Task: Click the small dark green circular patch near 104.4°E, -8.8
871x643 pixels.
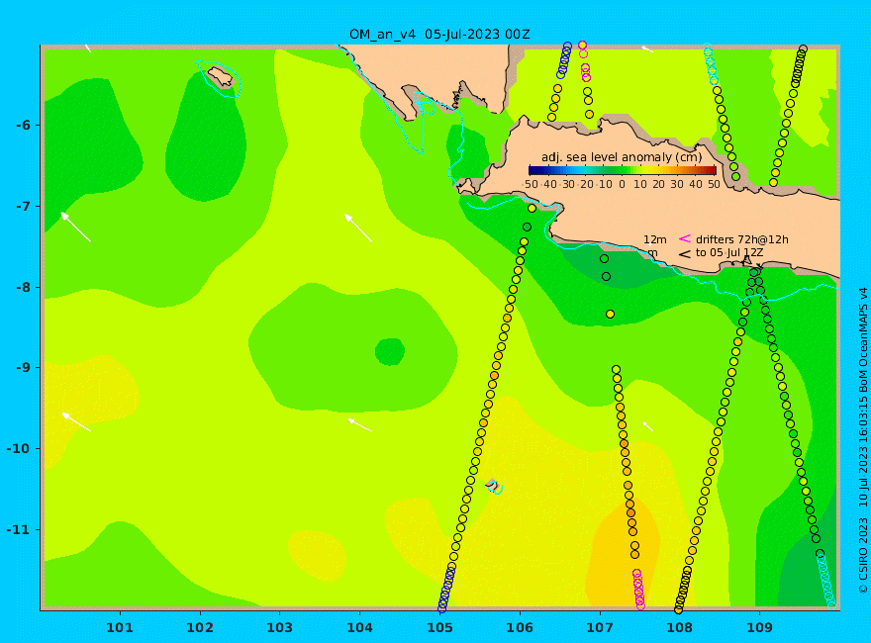Action: (x=389, y=351)
